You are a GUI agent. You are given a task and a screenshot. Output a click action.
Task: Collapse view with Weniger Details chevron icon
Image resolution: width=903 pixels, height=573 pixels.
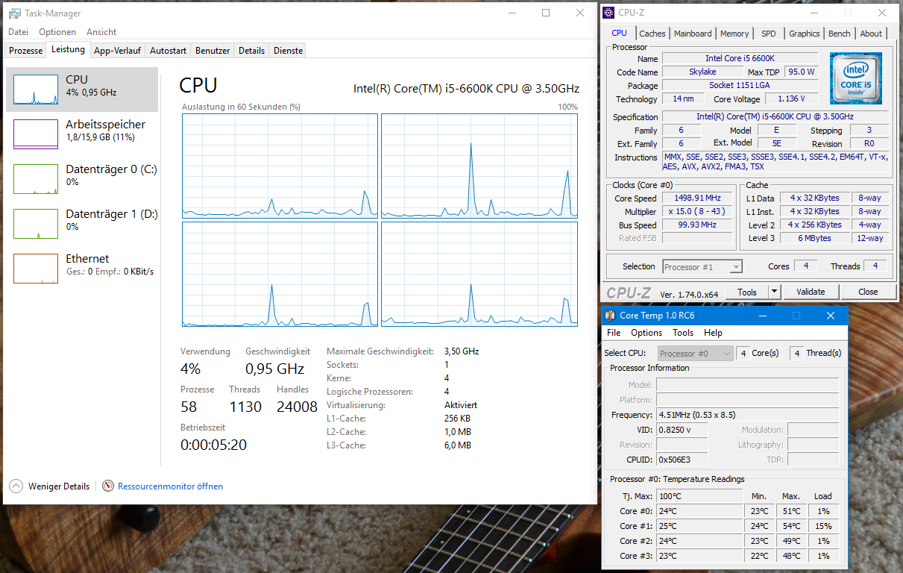[16, 486]
